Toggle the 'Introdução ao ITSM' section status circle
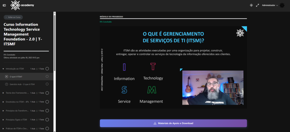 [x=47, y=69]
